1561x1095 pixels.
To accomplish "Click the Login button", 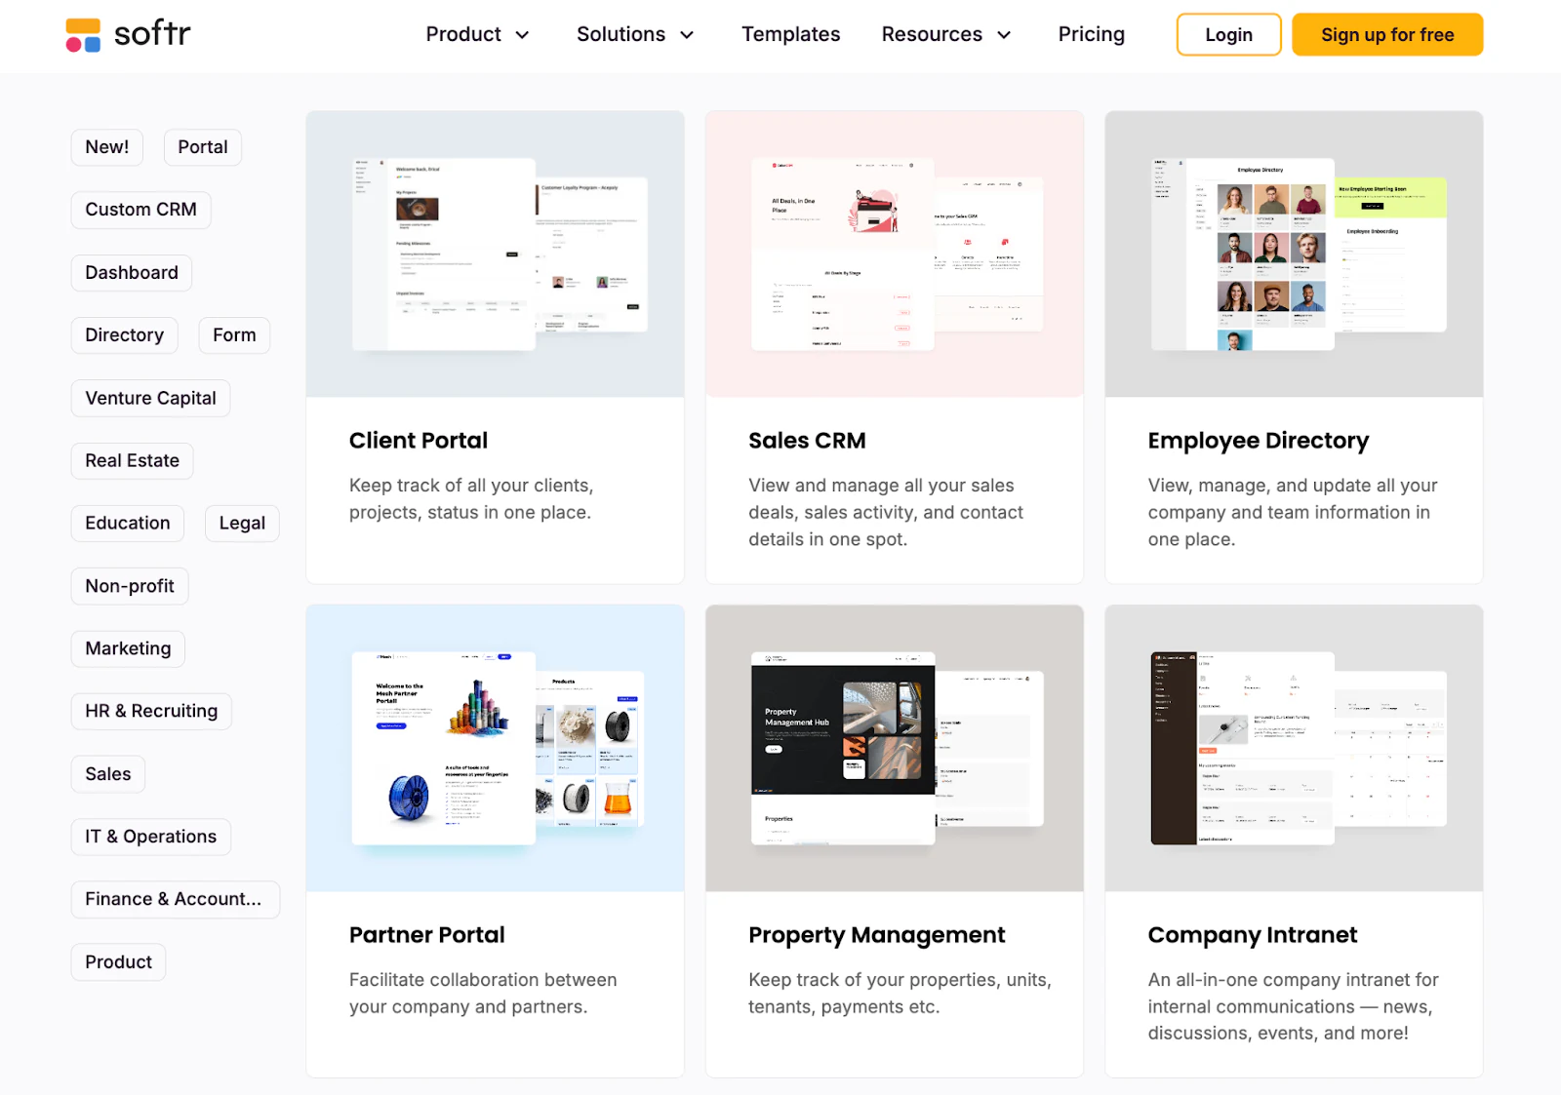I will [1228, 35].
